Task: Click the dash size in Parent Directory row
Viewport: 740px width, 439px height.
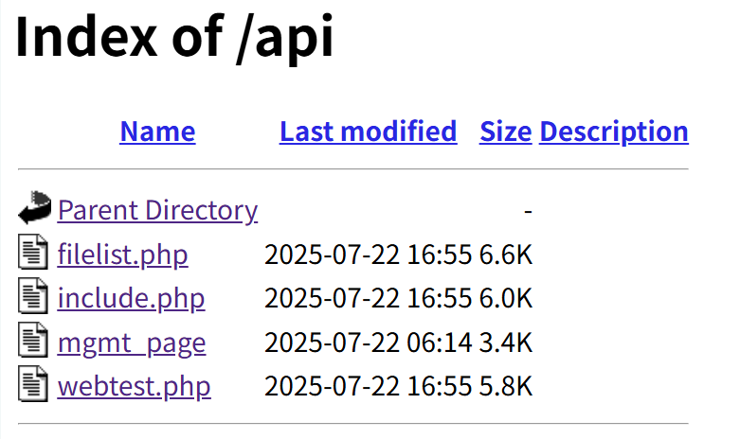Action: pyautogui.click(x=528, y=210)
